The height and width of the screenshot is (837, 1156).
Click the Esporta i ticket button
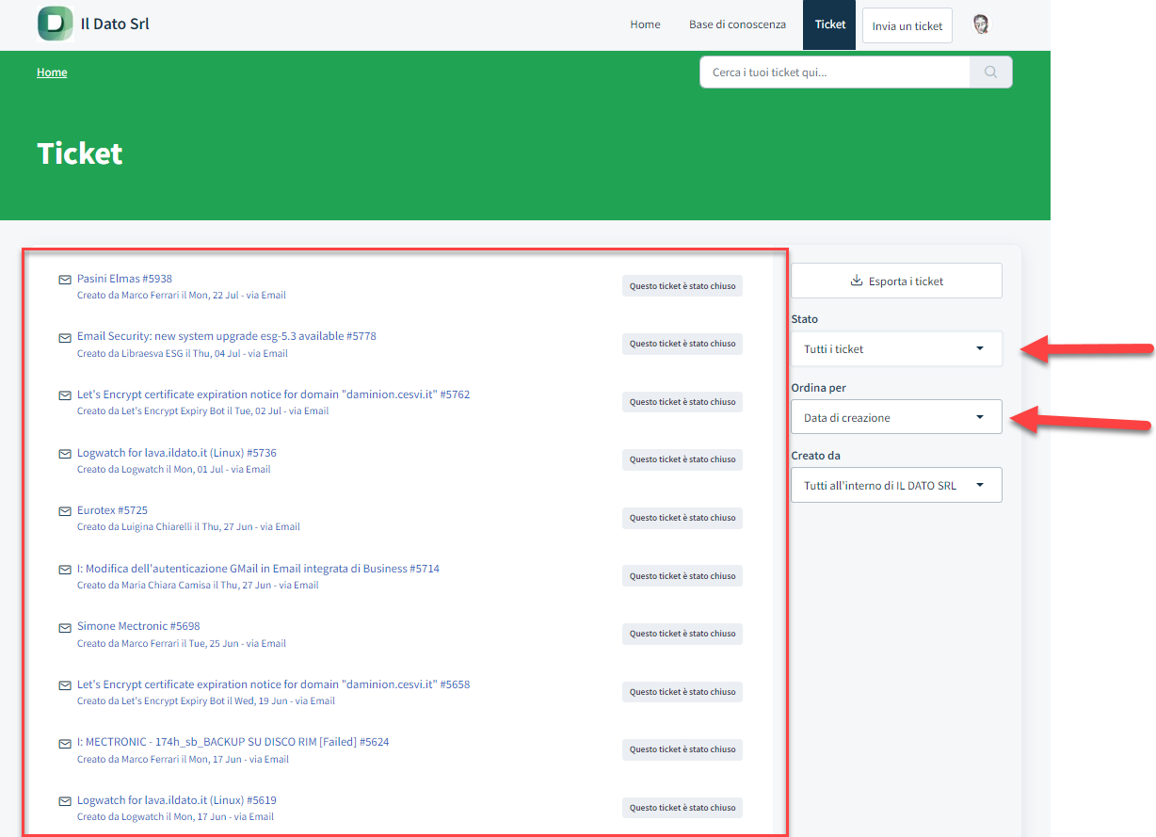click(x=896, y=281)
